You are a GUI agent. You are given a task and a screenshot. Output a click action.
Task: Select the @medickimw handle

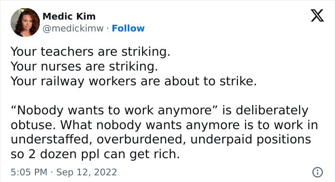click(73, 29)
